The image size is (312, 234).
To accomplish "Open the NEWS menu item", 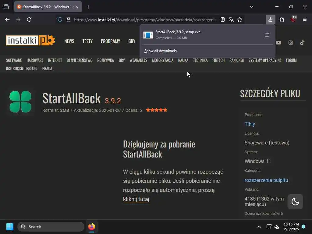I will pos(69,41).
